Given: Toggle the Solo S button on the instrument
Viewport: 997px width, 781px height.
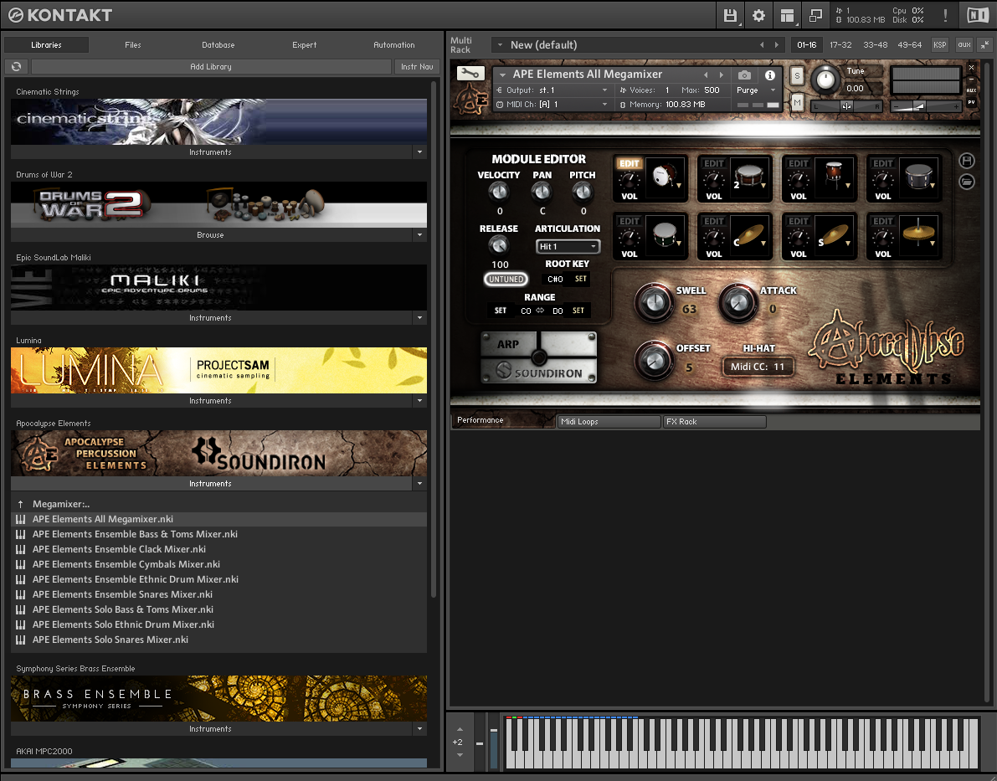Looking at the screenshot, I should [x=797, y=76].
